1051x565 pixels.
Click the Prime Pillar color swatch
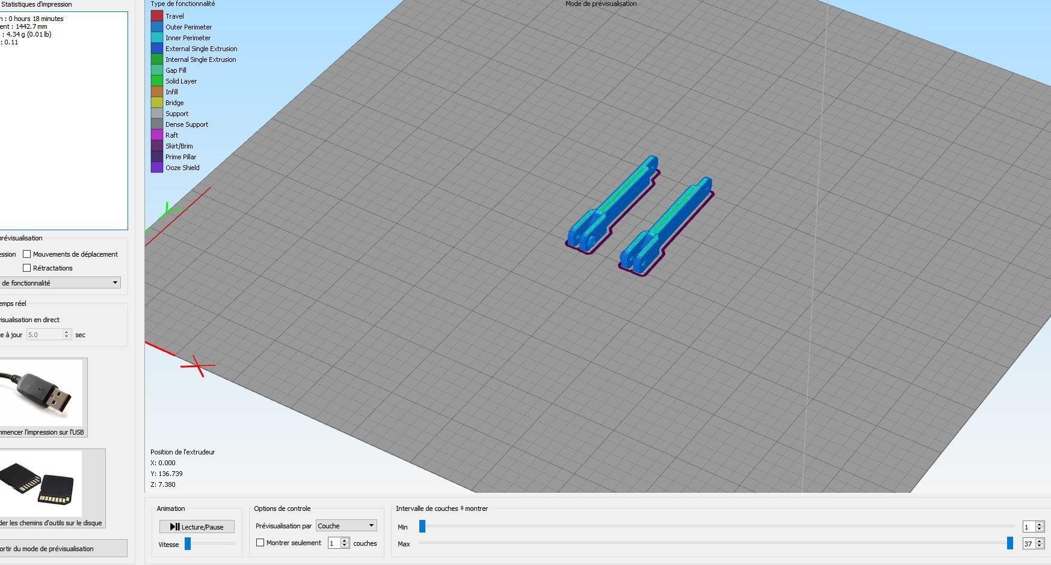157,157
